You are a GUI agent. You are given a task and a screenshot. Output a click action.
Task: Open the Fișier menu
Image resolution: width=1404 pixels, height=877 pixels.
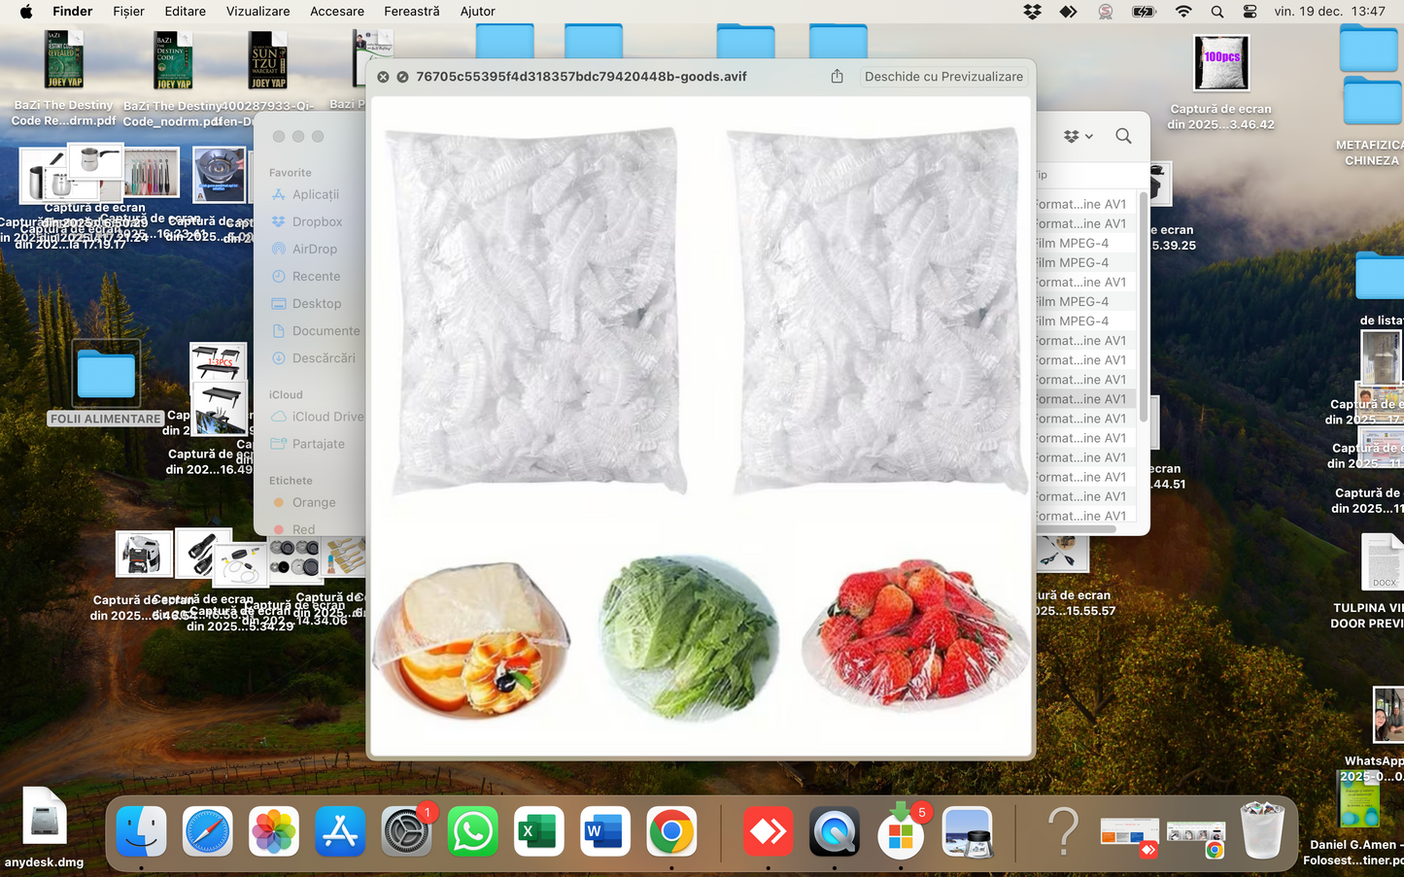[x=128, y=12]
